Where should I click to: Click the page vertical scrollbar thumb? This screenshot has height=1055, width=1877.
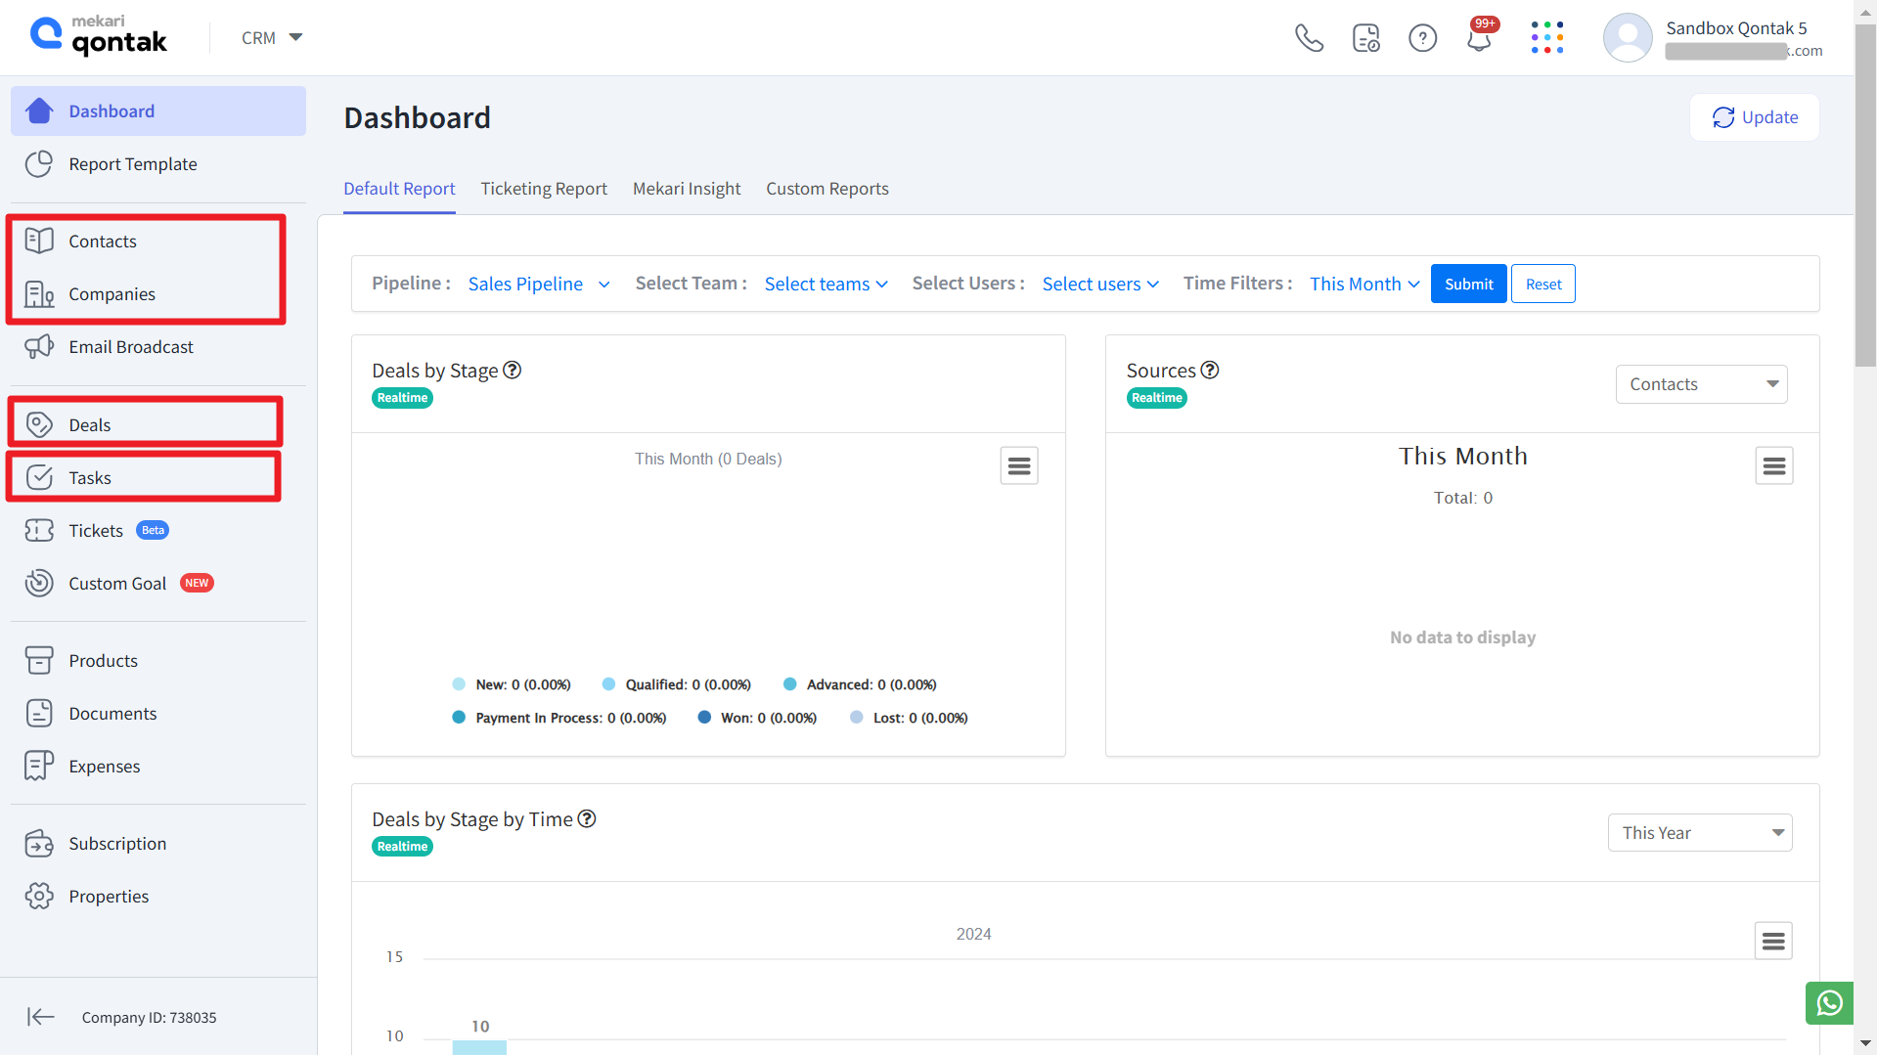1865,196
